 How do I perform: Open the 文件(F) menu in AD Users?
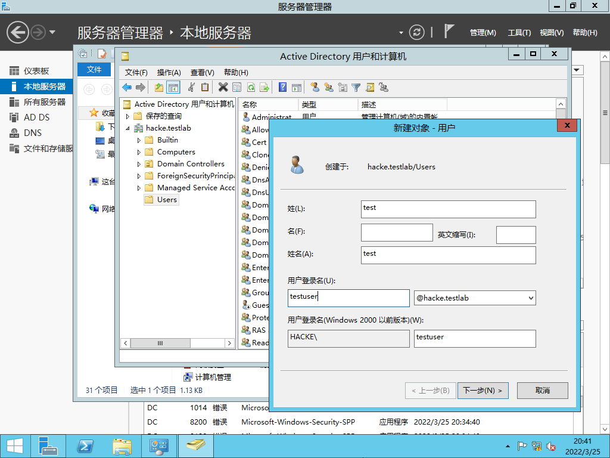click(136, 72)
